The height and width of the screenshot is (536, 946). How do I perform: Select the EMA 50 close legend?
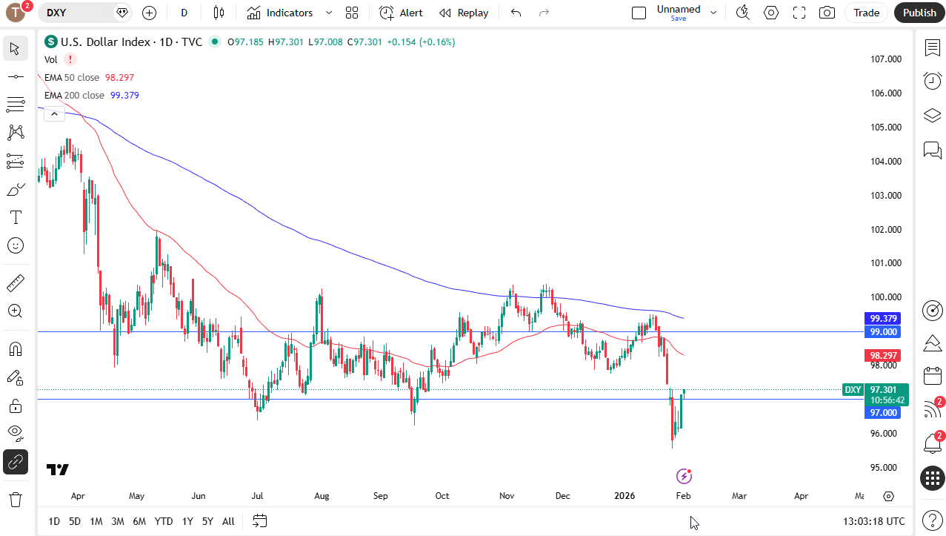(72, 77)
